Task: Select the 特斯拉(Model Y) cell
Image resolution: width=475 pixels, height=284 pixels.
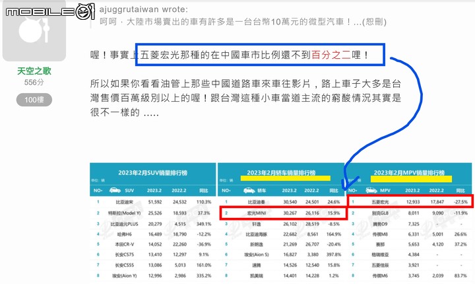Action: (125, 213)
